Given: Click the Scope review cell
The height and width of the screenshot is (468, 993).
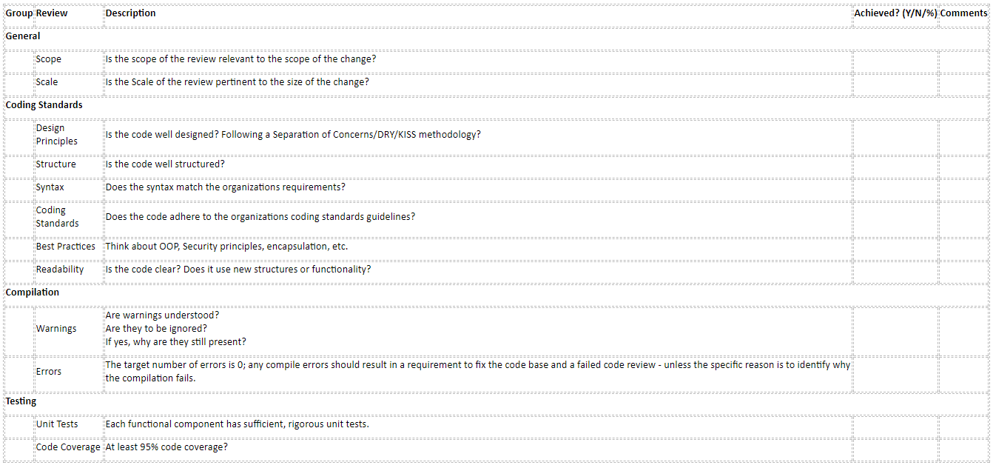Looking at the screenshot, I should 49,59.
